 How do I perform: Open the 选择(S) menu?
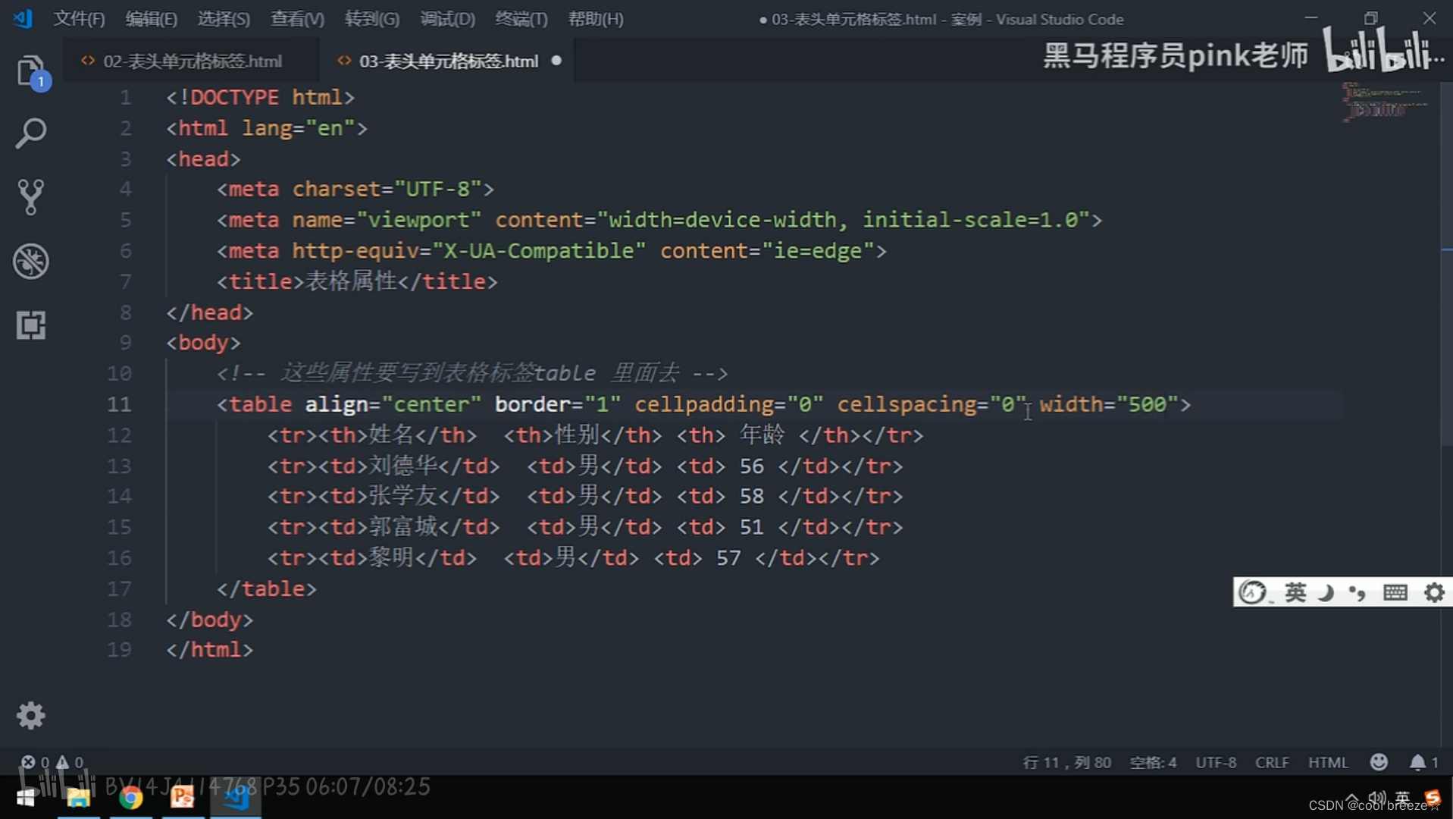coord(224,19)
